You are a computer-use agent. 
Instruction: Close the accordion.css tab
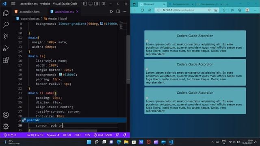click(77, 11)
